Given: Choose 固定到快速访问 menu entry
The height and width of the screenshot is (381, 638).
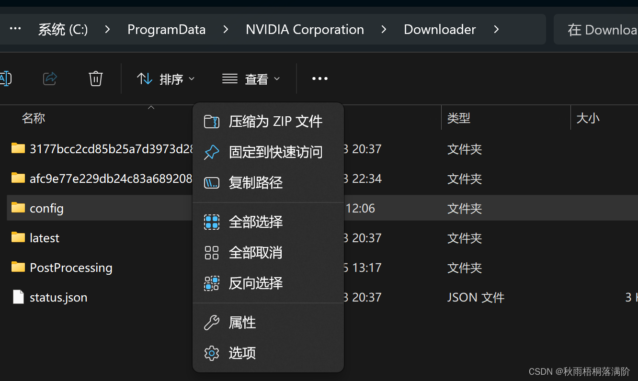Looking at the screenshot, I should point(268,152).
